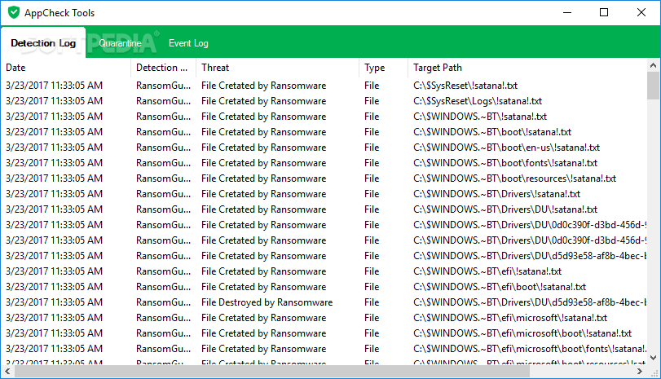
Task: Select the efi\boot\!satana!.txt path entry
Action: 500,287
